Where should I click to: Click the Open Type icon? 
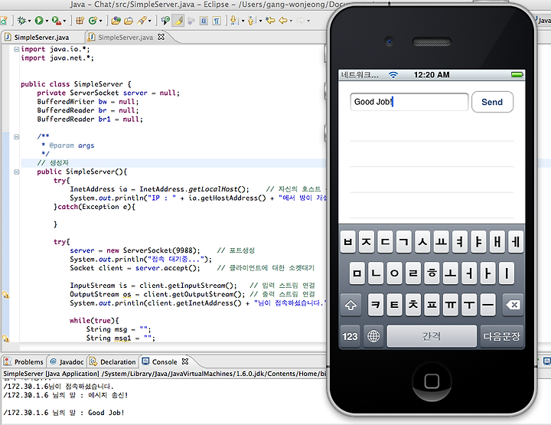point(116,21)
